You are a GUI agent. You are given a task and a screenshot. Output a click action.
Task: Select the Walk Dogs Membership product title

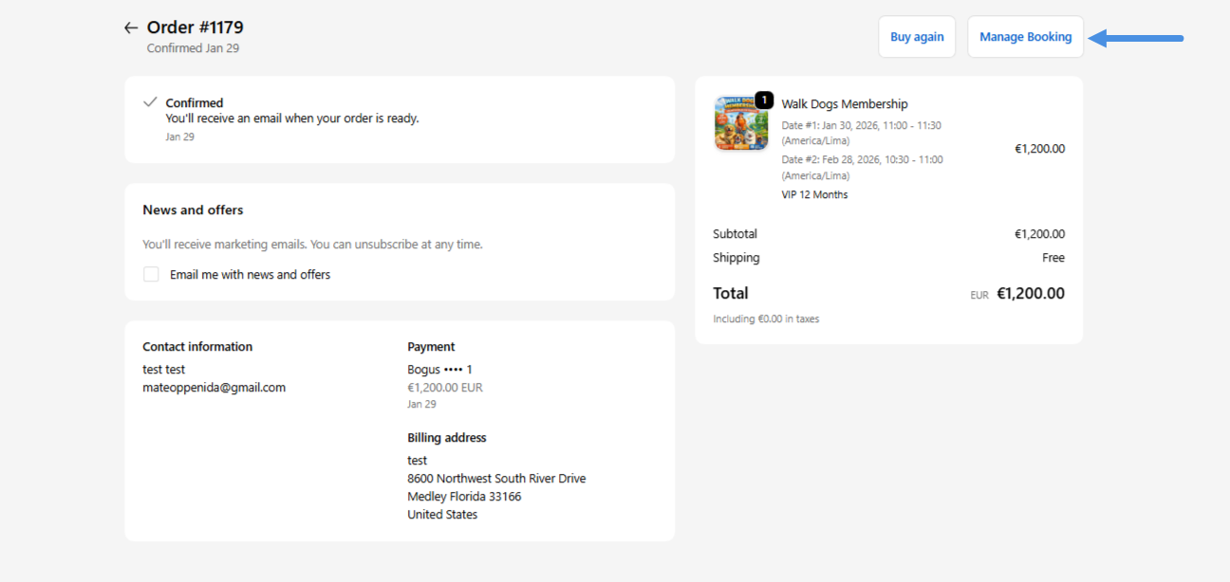pos(845,104)
